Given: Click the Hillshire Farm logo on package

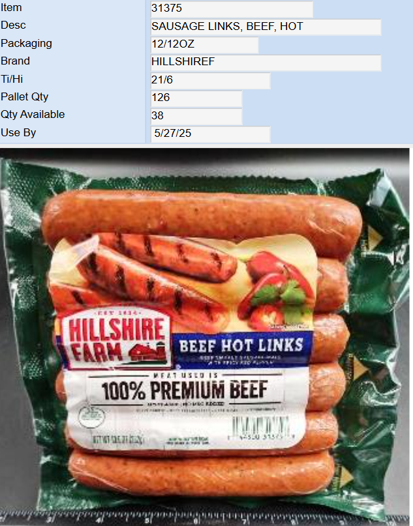Looking at the screenshot, I should click(116, 338).
